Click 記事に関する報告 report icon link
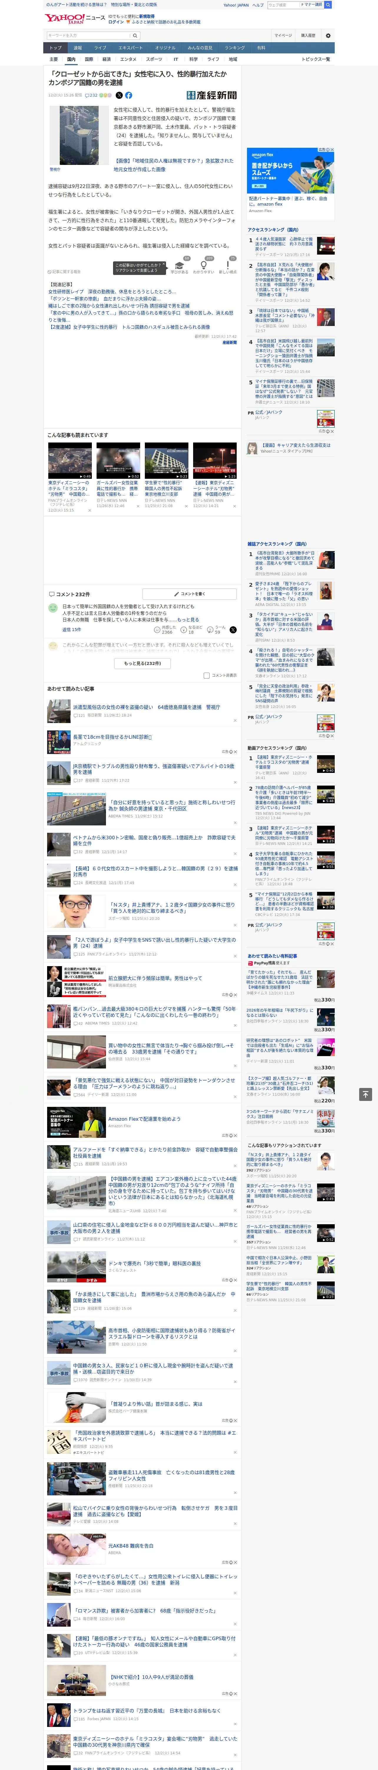The image size is (378, 1770). [x=64, y=271]
